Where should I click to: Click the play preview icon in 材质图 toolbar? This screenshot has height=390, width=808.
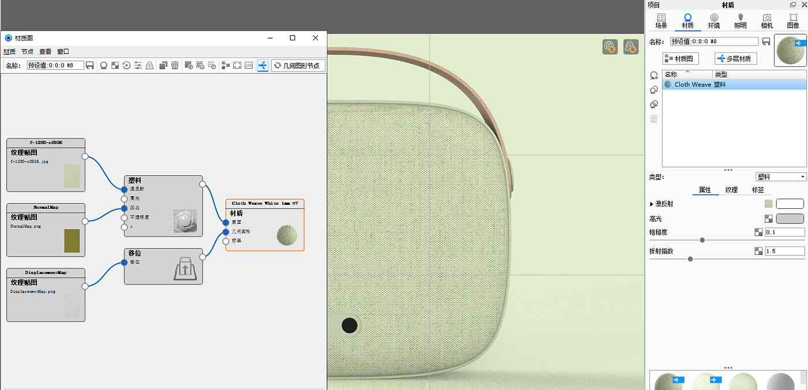126,66
